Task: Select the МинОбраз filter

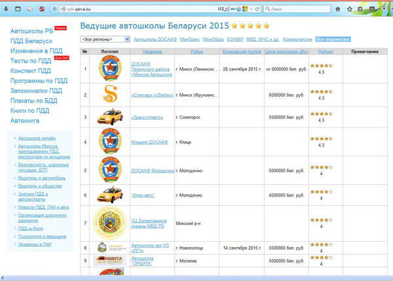Action: (214, 39)
